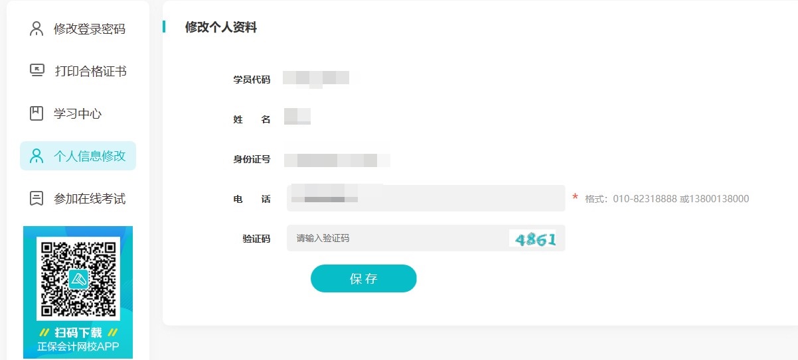Click the blurred 身份证号 value
798x360 pixels.
click(x=337, y=160)
